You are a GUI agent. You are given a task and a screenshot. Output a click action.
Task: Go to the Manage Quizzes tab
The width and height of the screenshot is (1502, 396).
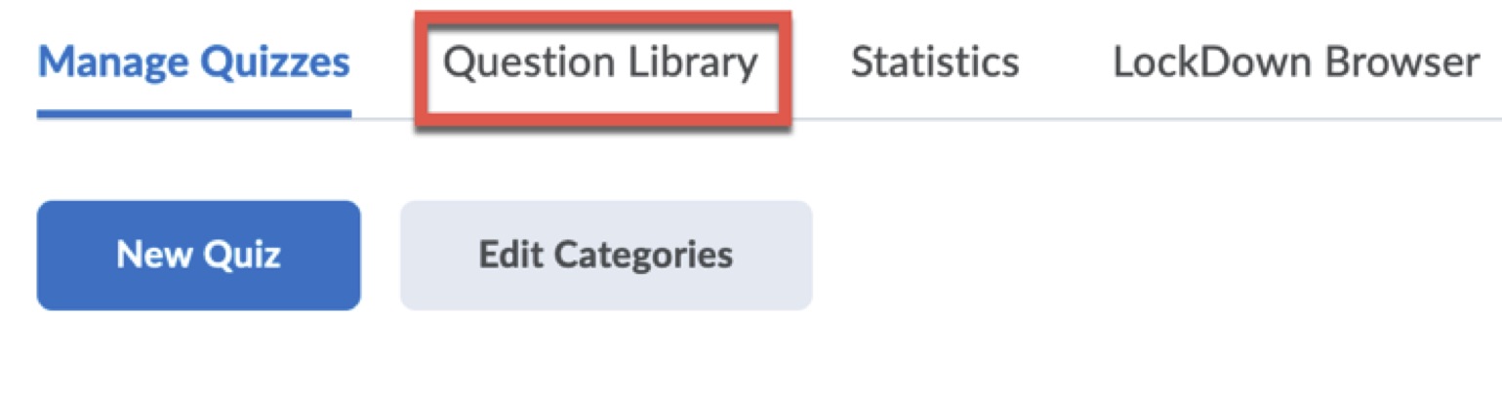[x=193, y=63]
